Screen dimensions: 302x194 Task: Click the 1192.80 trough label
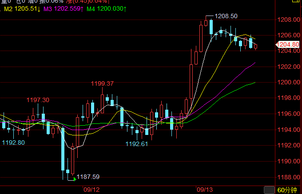click(13, 143)
